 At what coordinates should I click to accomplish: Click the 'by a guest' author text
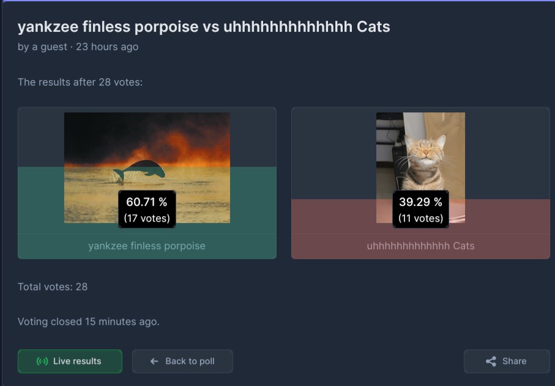[x=42, y=46]
